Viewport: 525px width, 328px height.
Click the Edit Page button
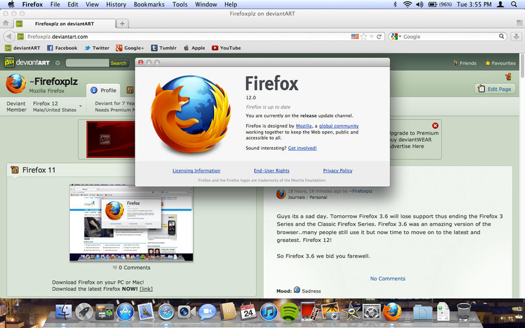(495, 89)
